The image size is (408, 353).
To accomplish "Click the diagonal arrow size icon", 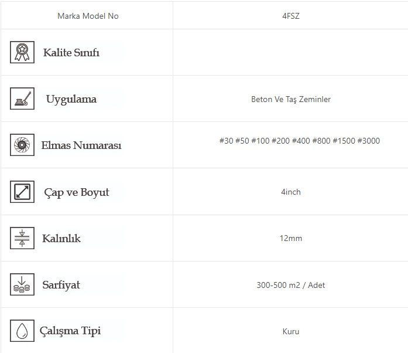I will (x=22, y=192).
